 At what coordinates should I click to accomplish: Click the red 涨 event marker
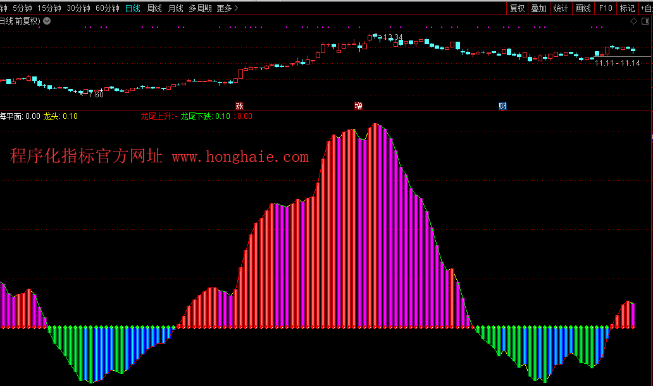click(x=239, y=106)
